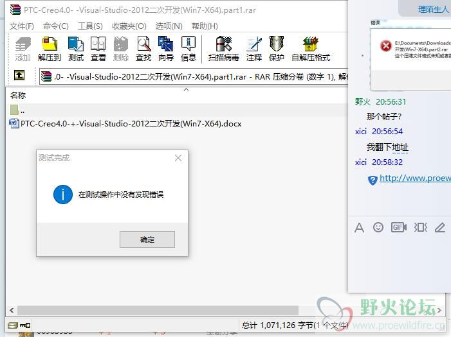Click the Virus Scan (扫描病毒) icon
This screenshot has height=337, width=451.
point(223,49)
